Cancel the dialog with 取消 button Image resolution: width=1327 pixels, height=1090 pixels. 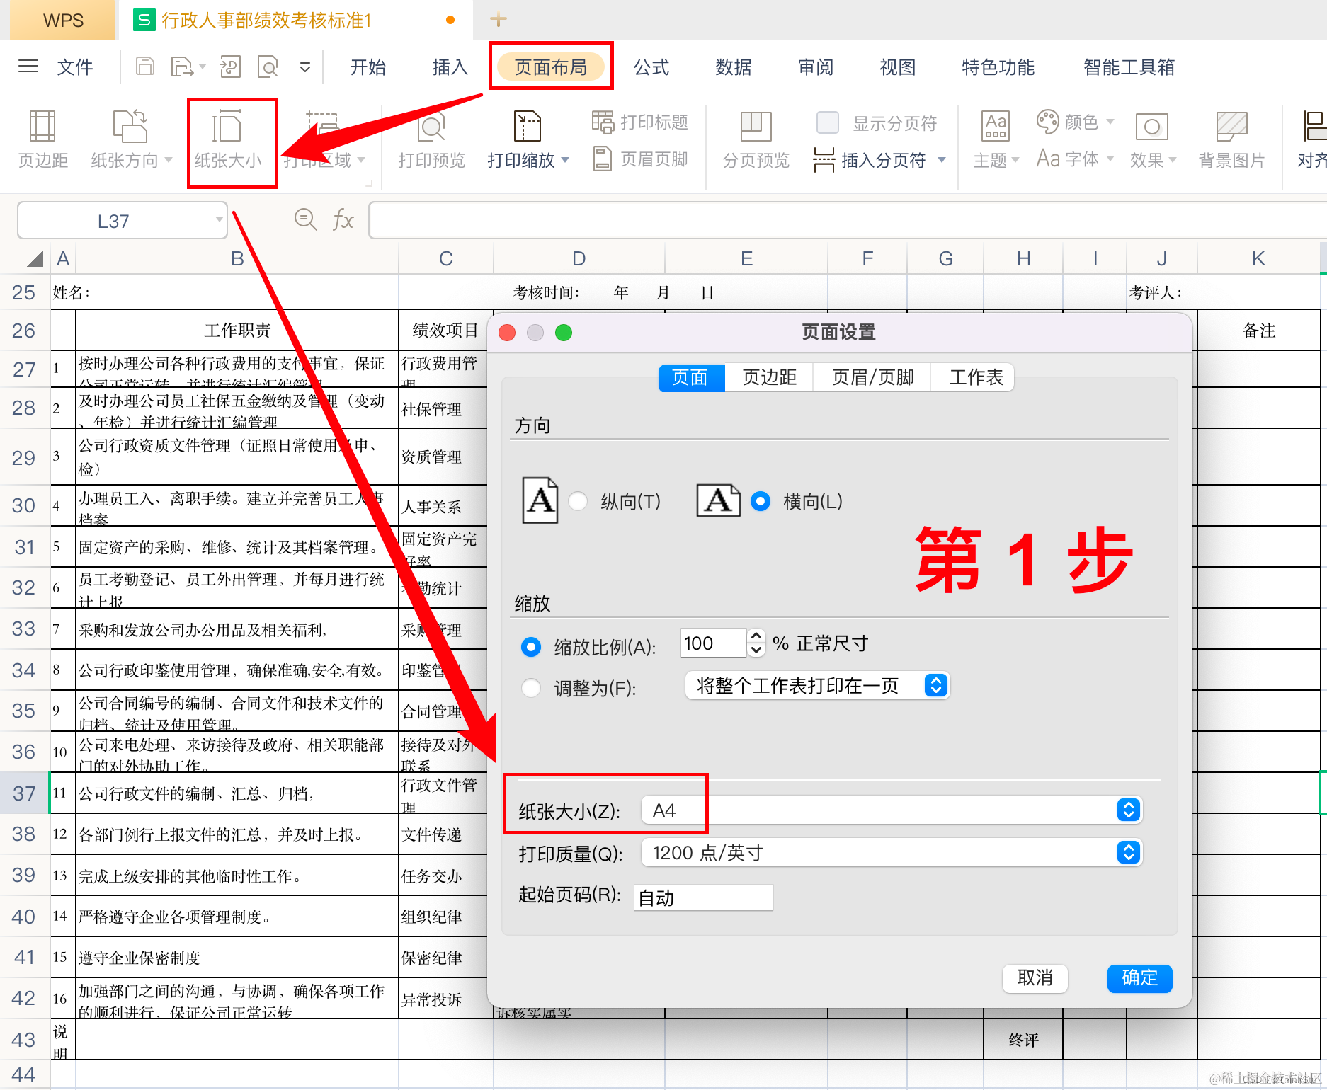[x=1035, y=979]
